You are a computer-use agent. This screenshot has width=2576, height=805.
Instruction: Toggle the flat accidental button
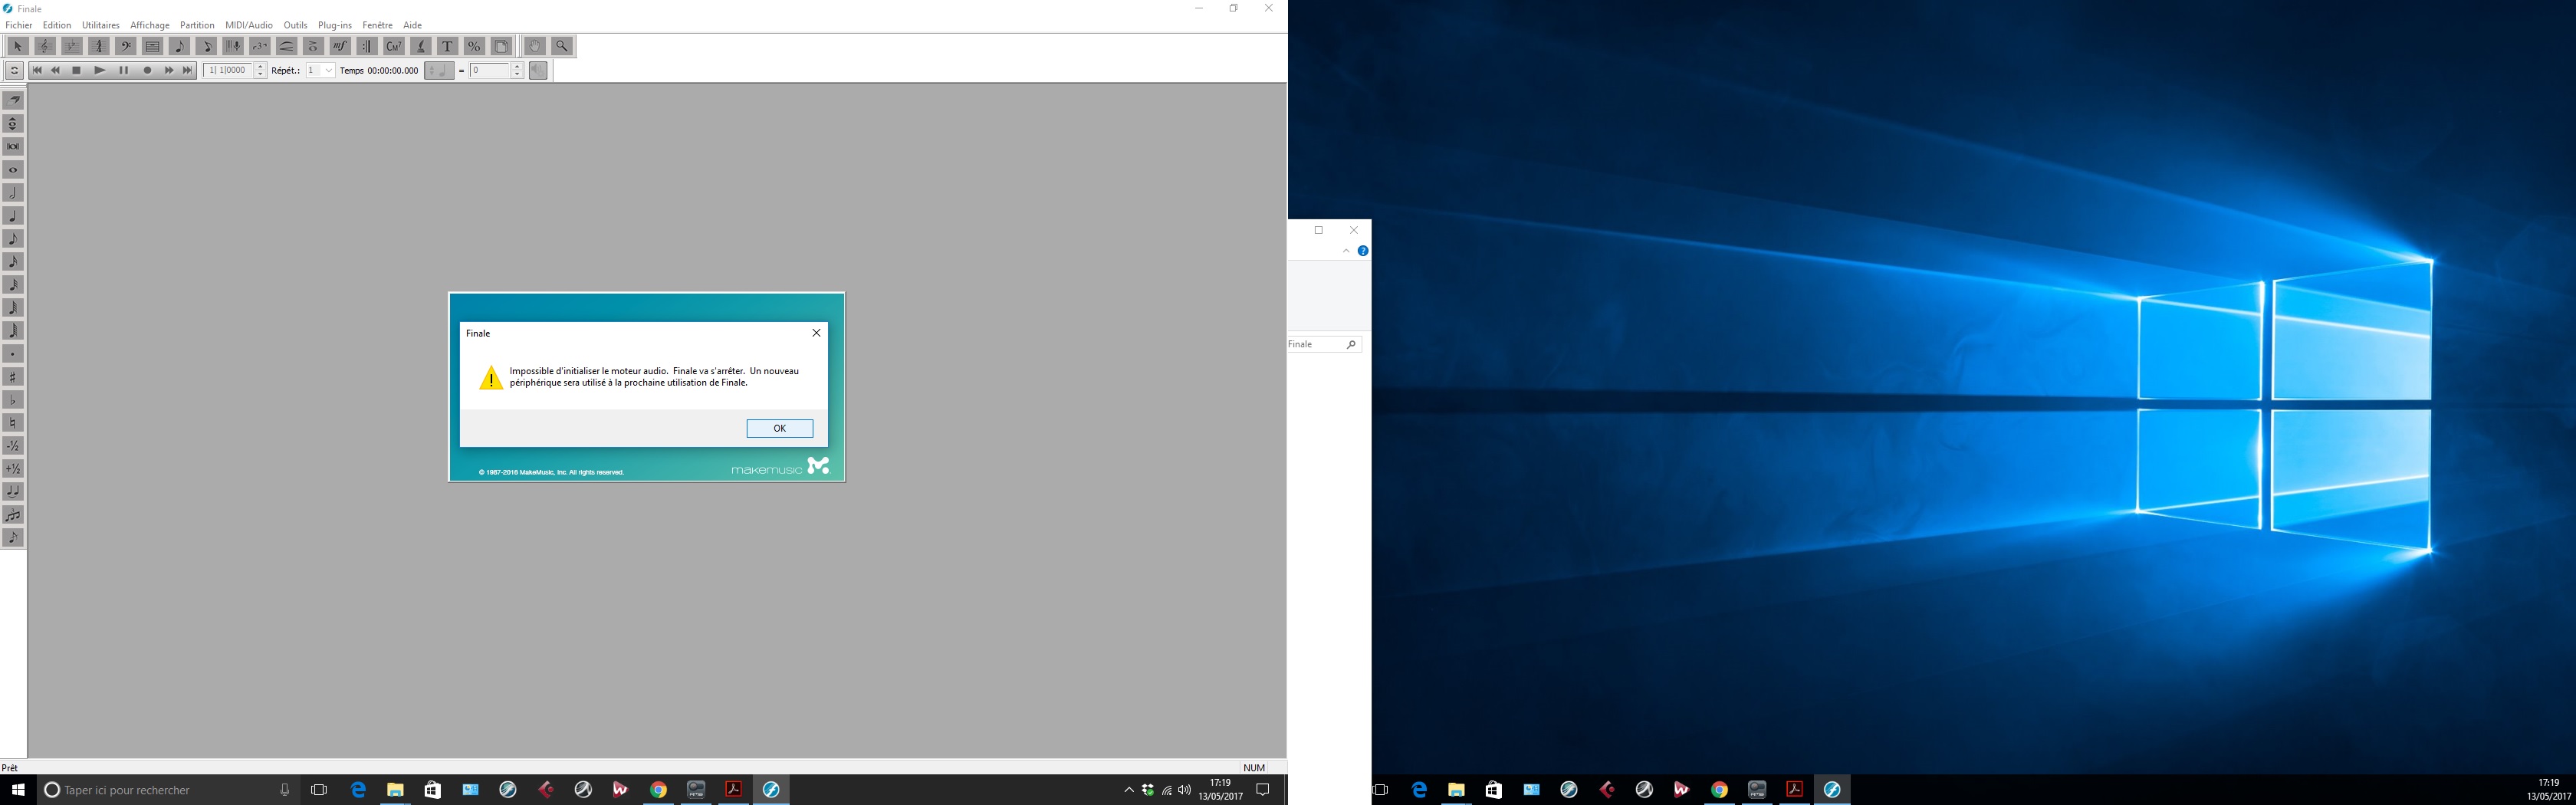pos(13,400)
